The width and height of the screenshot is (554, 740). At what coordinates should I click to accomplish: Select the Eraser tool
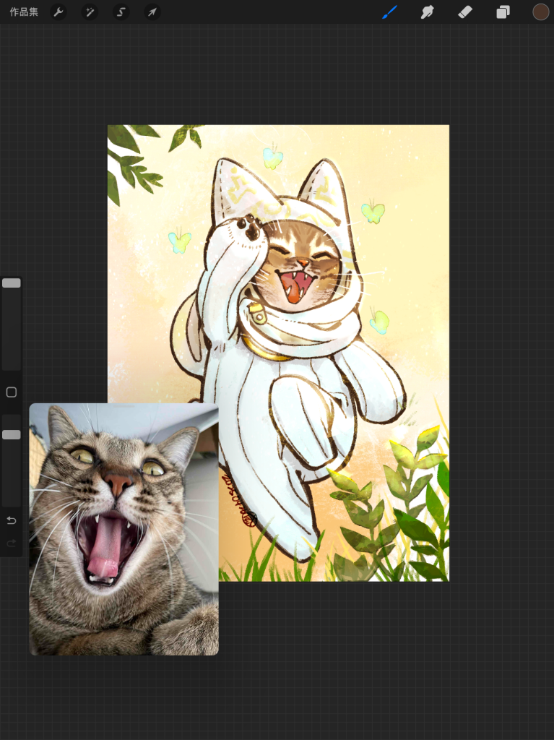pos(465,12)
